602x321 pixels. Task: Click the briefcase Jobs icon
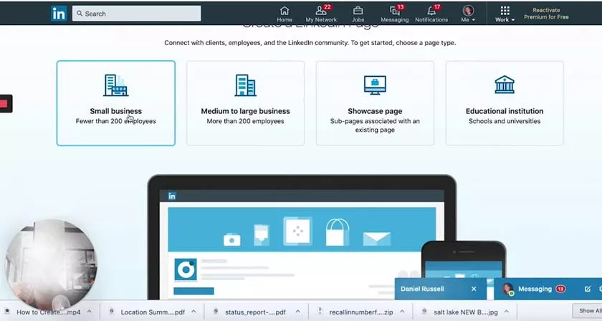(x=358, y=10)
